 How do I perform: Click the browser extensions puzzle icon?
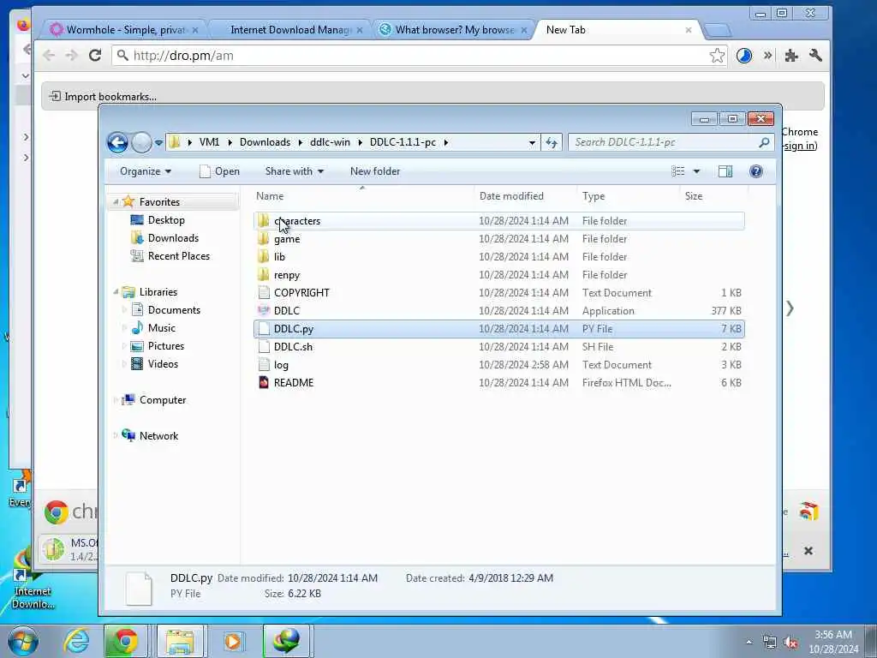pos(790,56)
